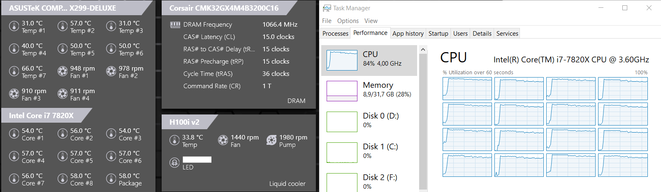Click the H100i v2 Fan icon
661x192 pixels.
tap(223, 140)
